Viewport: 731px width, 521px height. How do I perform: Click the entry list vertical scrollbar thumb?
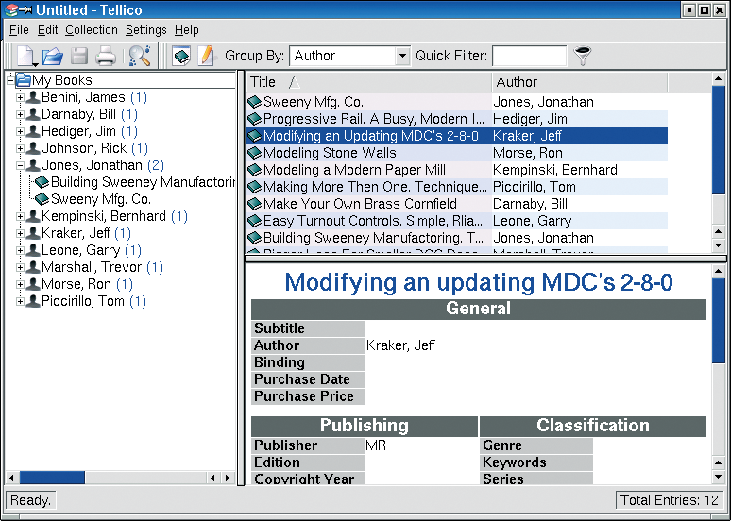[719, 140]
